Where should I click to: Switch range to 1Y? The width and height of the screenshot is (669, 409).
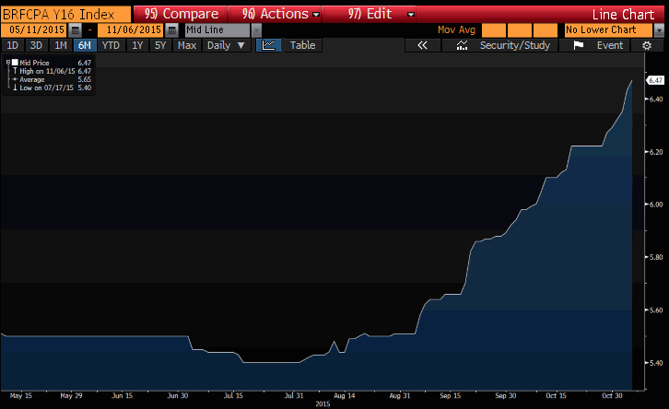(137, 45)
